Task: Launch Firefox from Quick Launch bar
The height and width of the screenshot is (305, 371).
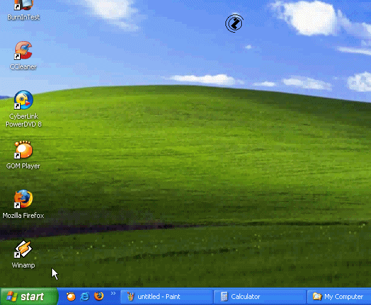Action: tap(99, 296)
